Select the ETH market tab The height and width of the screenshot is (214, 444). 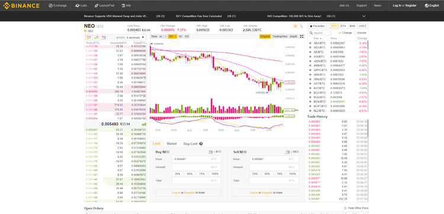(343, 26)
